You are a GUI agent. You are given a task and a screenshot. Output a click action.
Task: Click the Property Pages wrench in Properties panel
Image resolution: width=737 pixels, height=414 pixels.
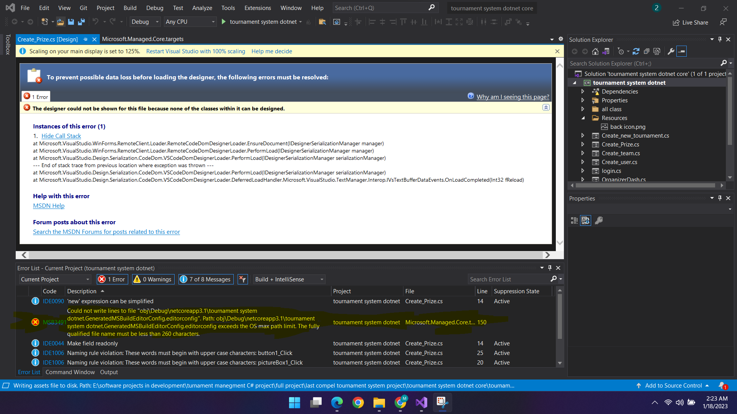click(599, 220)
